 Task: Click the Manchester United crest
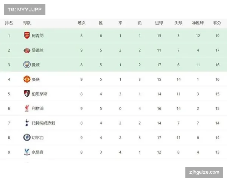coord(27,79)
